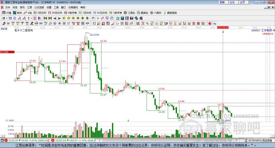Jump to first bar icon
This screenshot has height=148, width=275.
coord(45,18)
